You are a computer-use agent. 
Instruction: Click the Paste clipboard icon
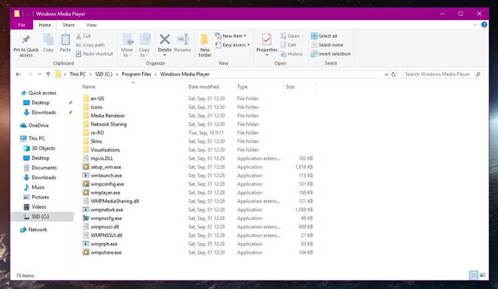66,40
